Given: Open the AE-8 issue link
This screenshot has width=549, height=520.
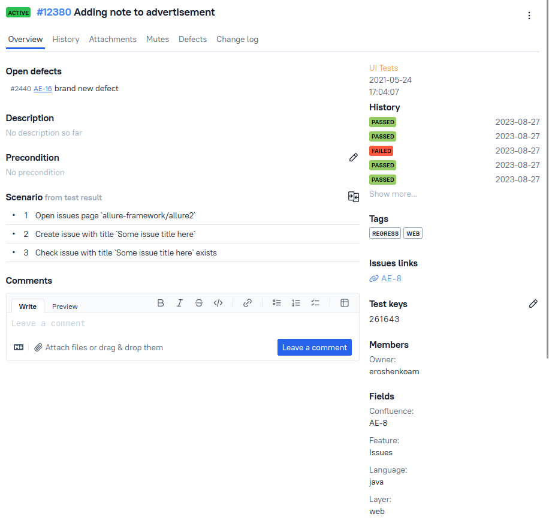Looking at the screenshot, I should click(x=391, y=278).
